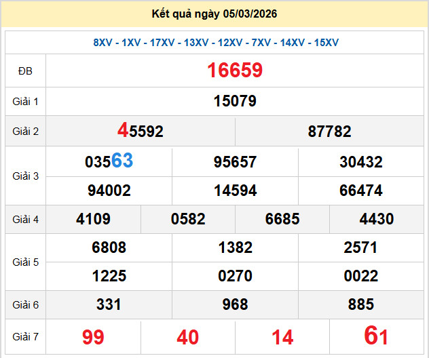The height and width of the screenshot is (358, 429).
Task: Select the Giải 2 number 45592
Action: tap(141, 131)
